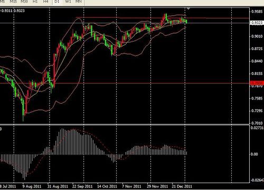The height and width of the screenshot is (190, 264).
Task: Select the MN monthly timeframe
Action: pyautogui.click(x=79, y=2)
